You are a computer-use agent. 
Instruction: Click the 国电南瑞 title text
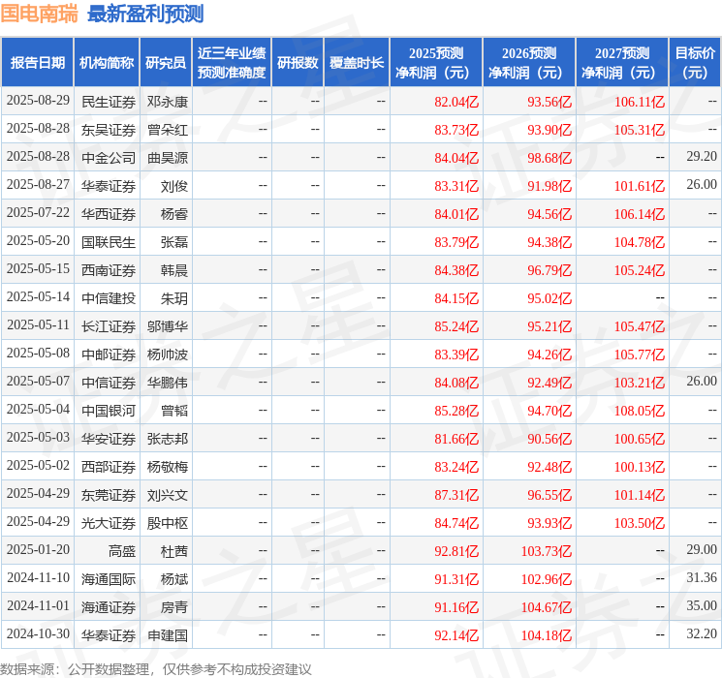pos(40,14)
